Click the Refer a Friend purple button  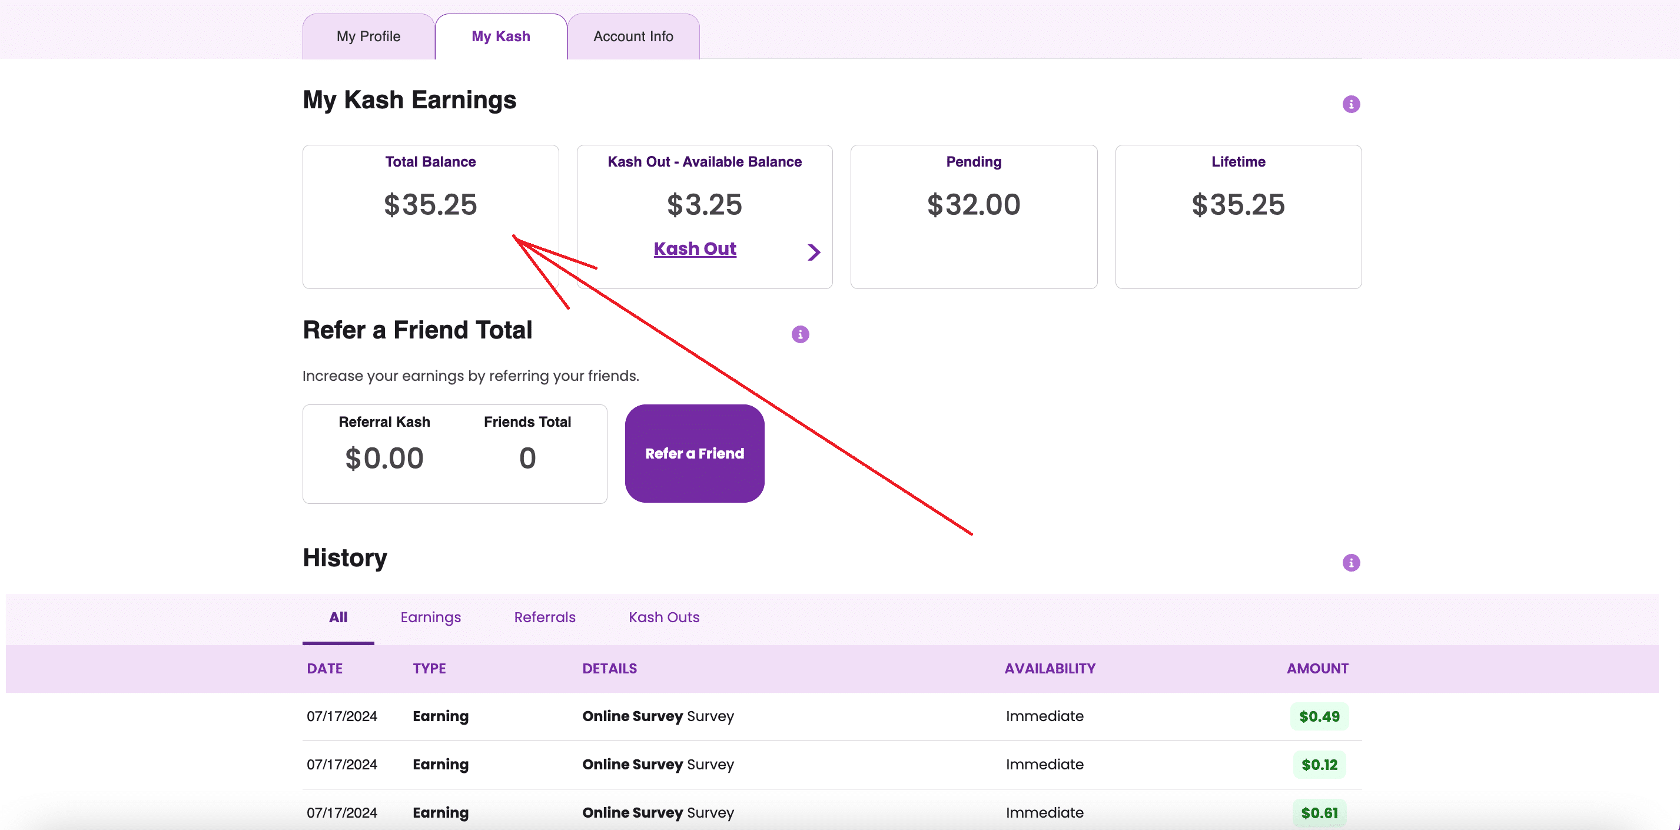tap(695, 453)
